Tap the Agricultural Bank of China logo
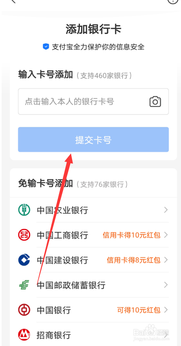The image size is (181, 346). point(24,210)
